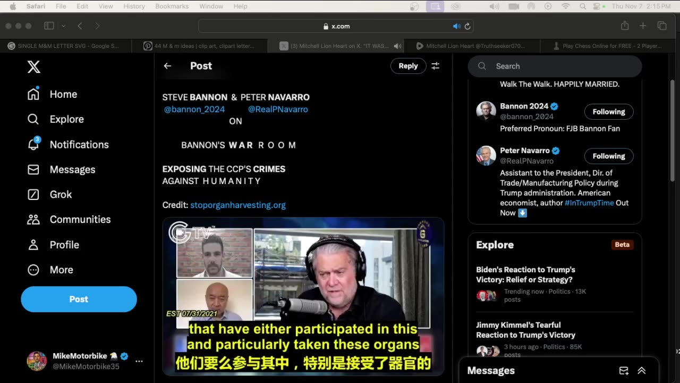The height and width of the screenshot is (383, 680).
Task: Open the Beta badge in Explore
Action: pos(622,245)
